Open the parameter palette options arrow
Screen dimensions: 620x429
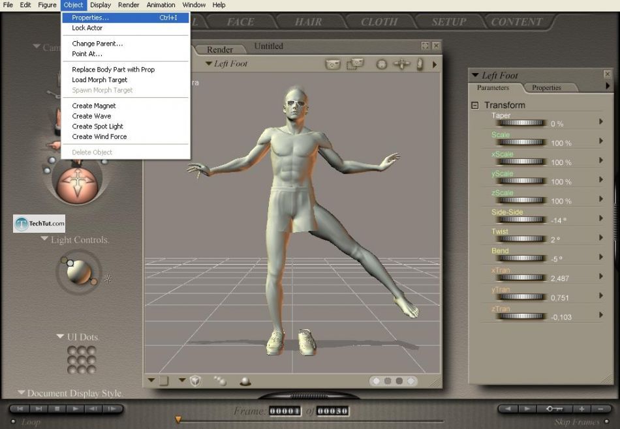click(x=608, y=85)
